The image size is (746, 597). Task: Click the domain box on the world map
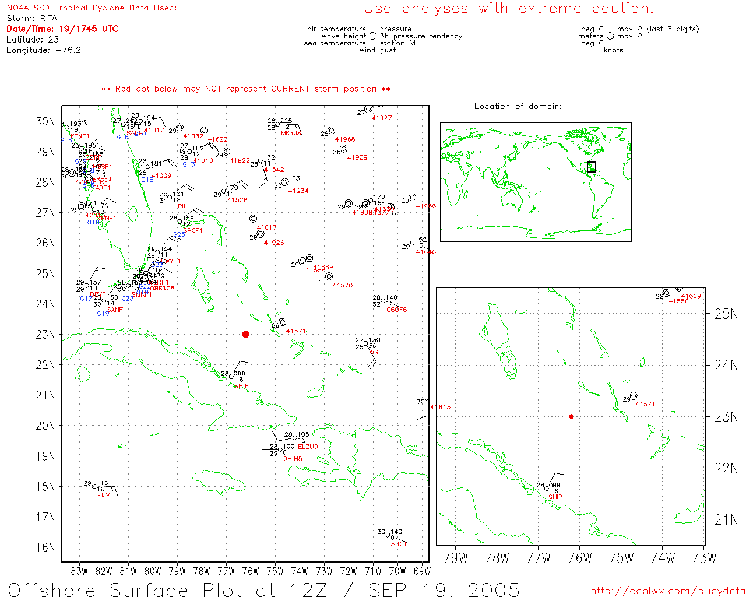[592, 167]
